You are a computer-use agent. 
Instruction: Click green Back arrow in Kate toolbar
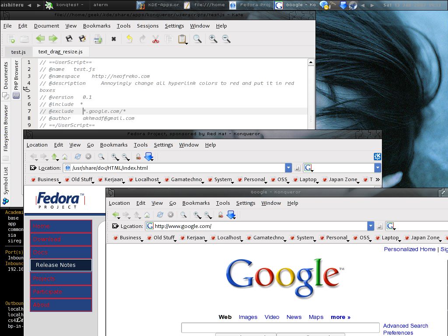[x=40, y=38]
